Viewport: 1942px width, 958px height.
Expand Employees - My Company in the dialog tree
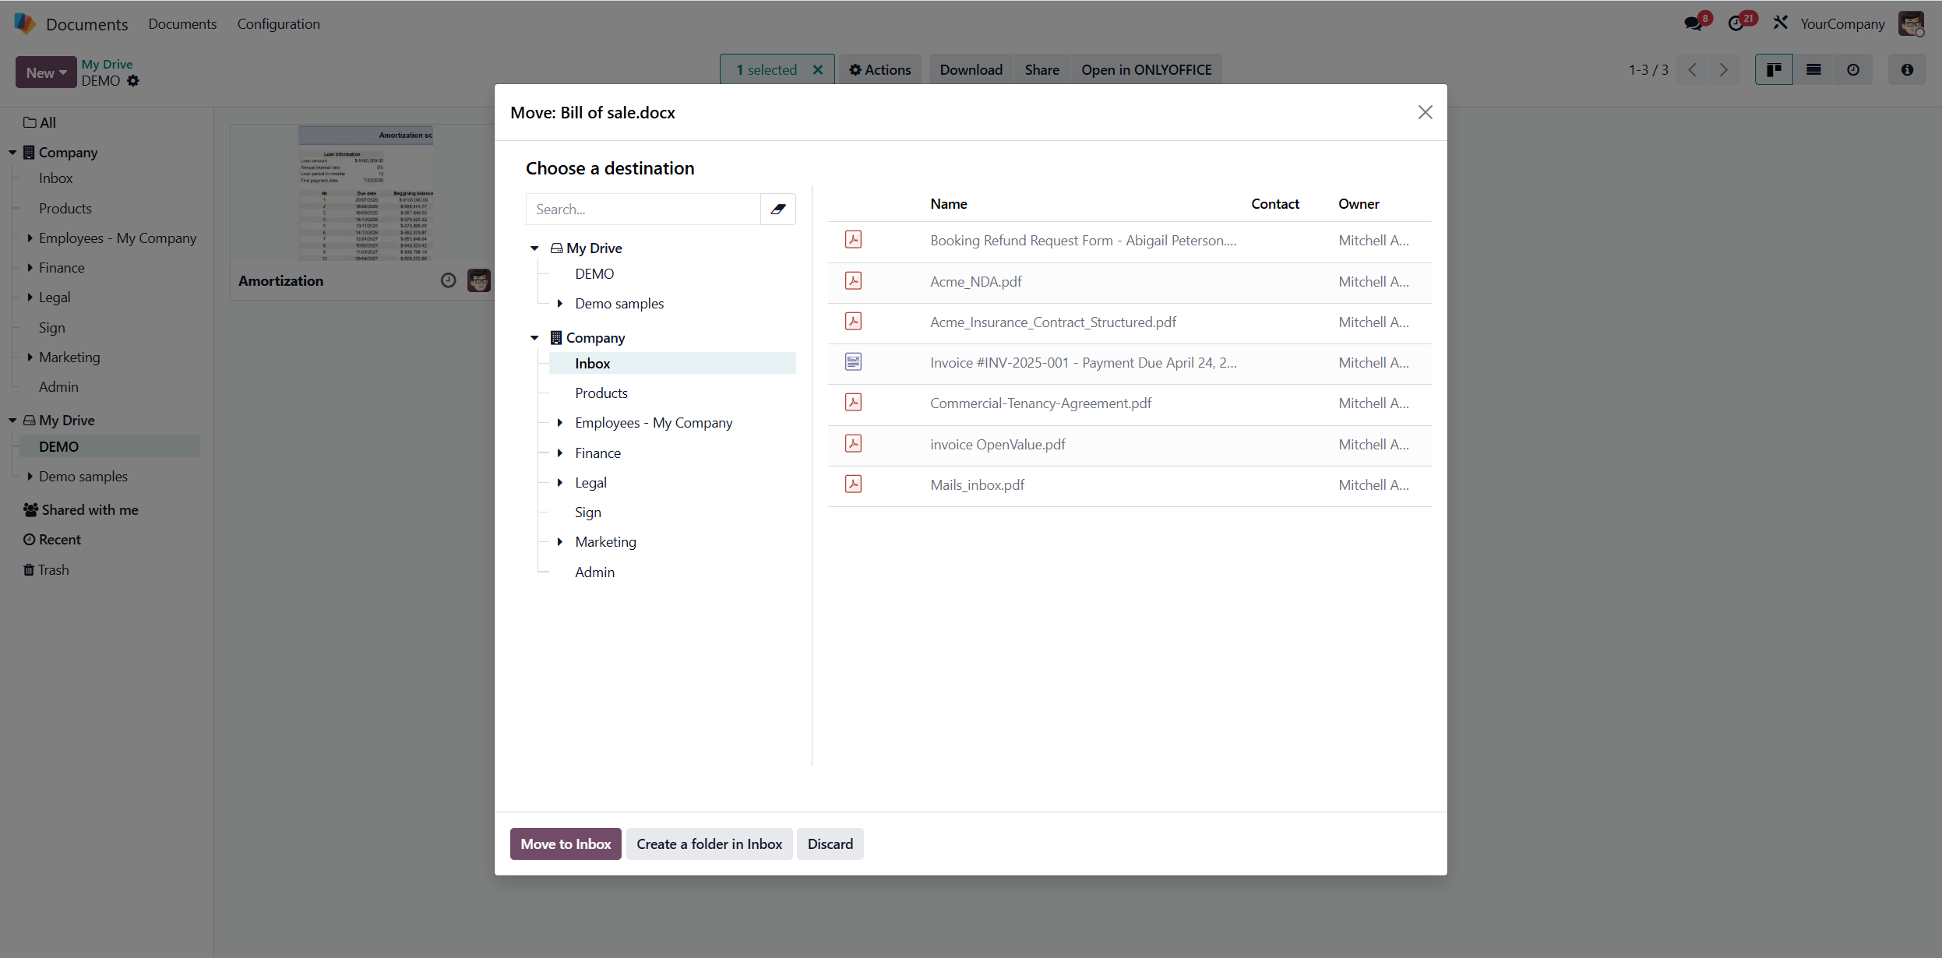[559, 422]
